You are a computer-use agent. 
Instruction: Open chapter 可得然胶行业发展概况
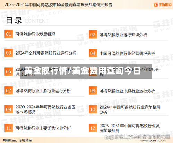pos(35,34)
